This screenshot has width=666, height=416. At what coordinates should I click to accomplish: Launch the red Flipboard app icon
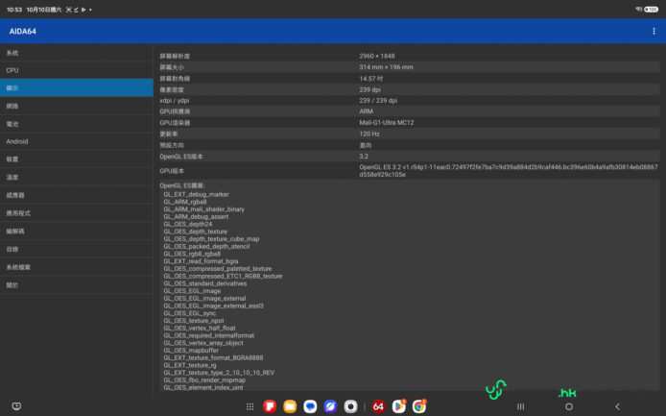[x=270, y=406]
